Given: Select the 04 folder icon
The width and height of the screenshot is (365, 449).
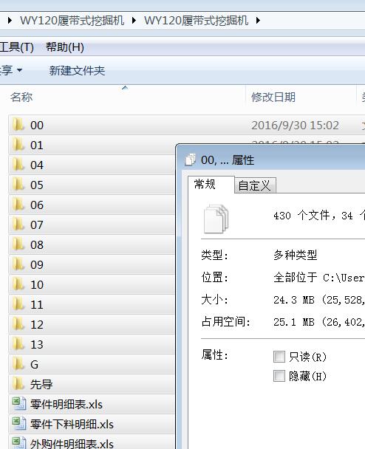Looking at the screenshot, I should click(x=18, y=165).
